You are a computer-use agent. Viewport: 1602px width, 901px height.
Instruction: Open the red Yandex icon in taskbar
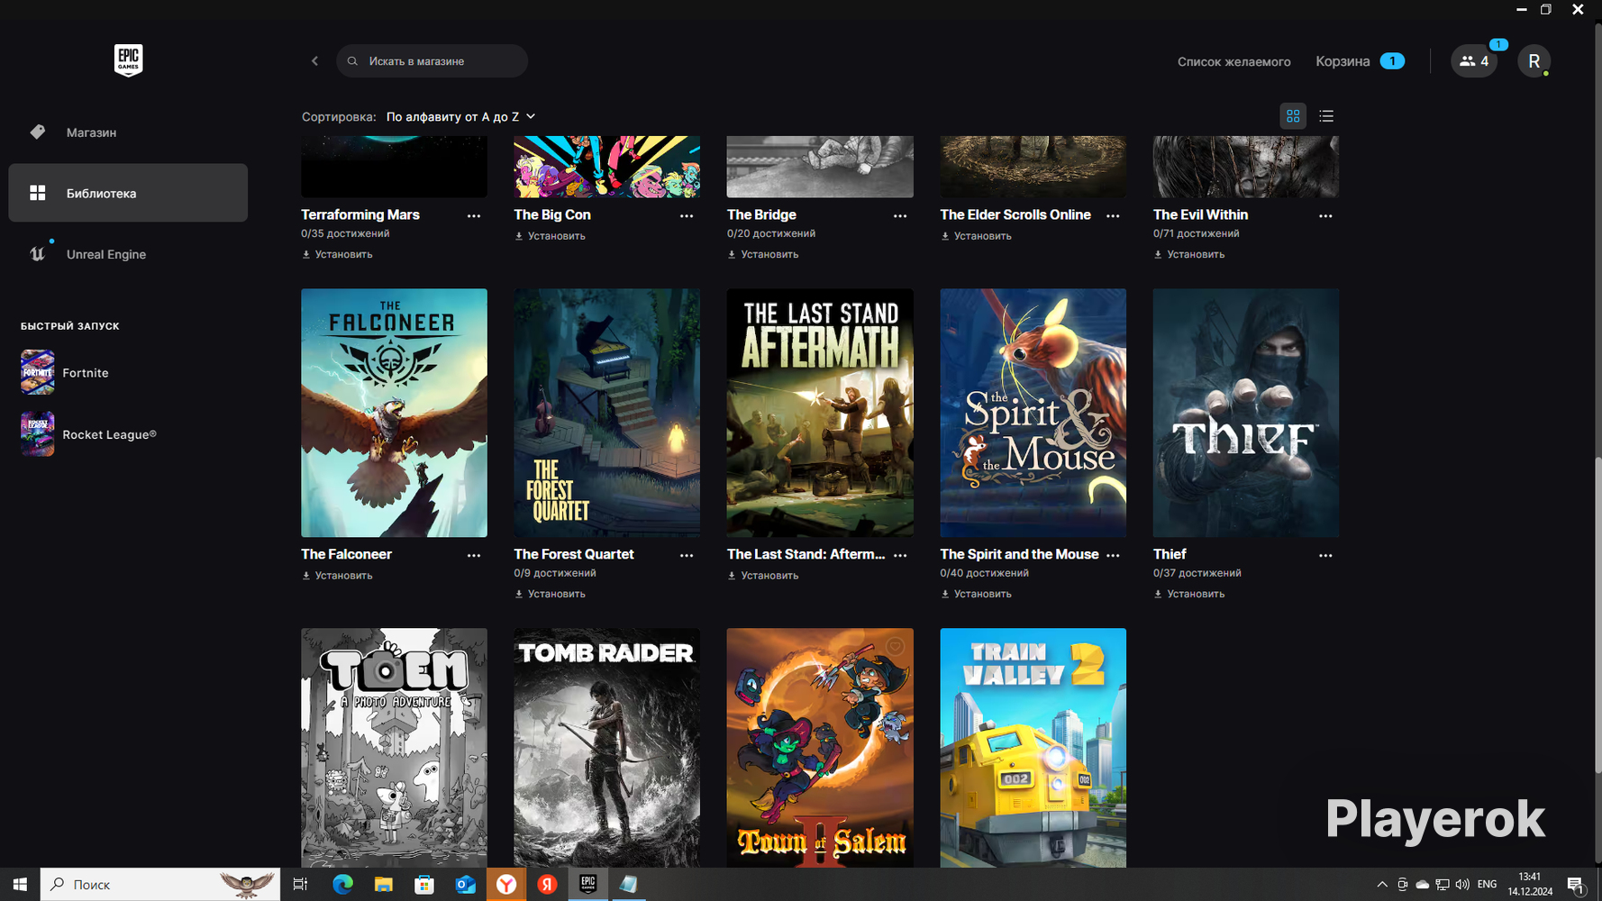point(547,885)
